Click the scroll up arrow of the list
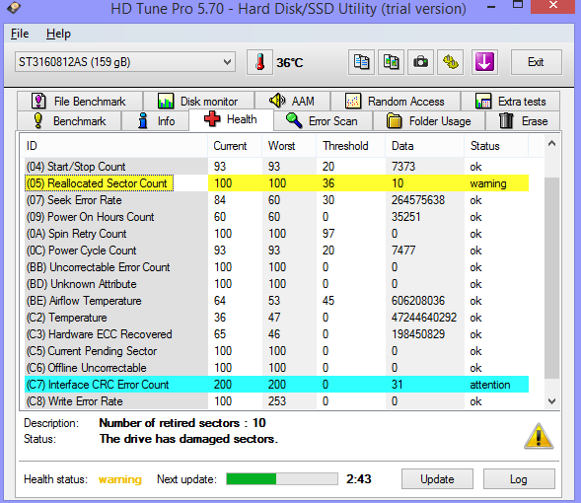The image size is (581, 503). point(551,144)
